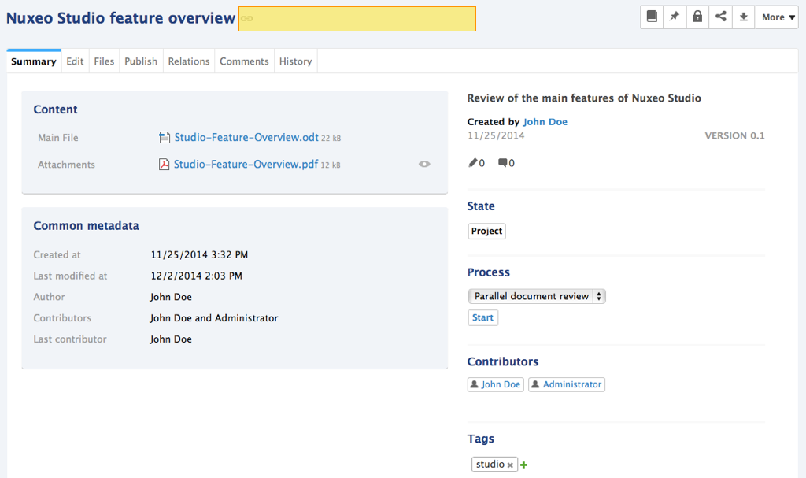Click the Nuxeo Studio feature overview title
806x478 pixels.
pos(120,18)
